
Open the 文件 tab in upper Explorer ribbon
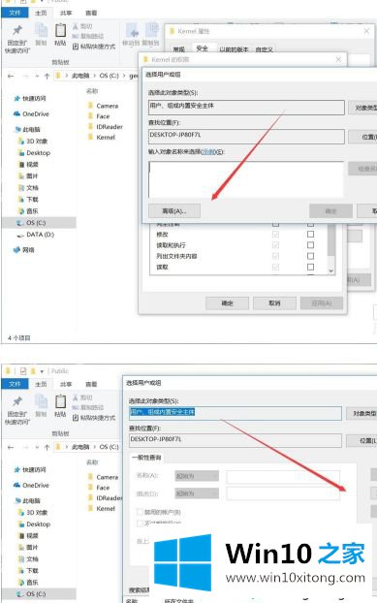click(x=15, y=13)
